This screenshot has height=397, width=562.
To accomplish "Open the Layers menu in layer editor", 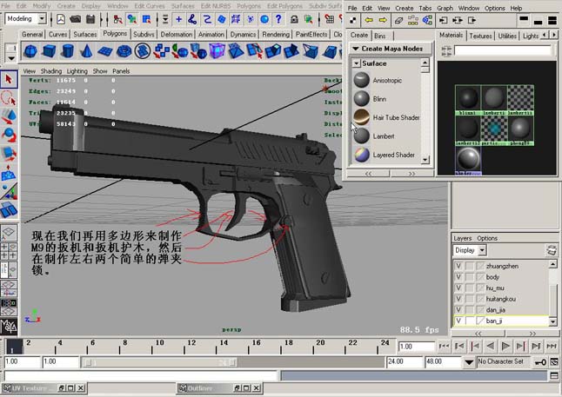I will click(462, 238).
